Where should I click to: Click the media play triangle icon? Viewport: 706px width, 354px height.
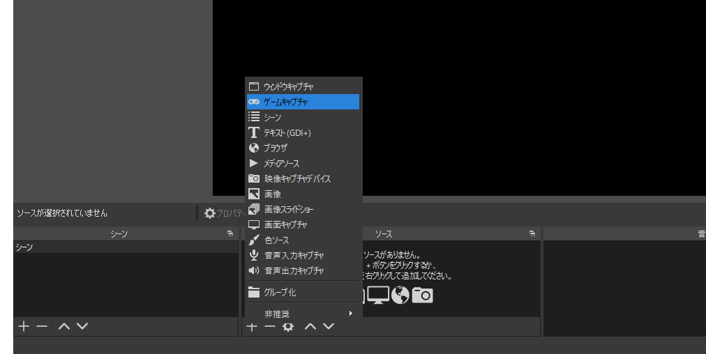[x=254, y=163]
